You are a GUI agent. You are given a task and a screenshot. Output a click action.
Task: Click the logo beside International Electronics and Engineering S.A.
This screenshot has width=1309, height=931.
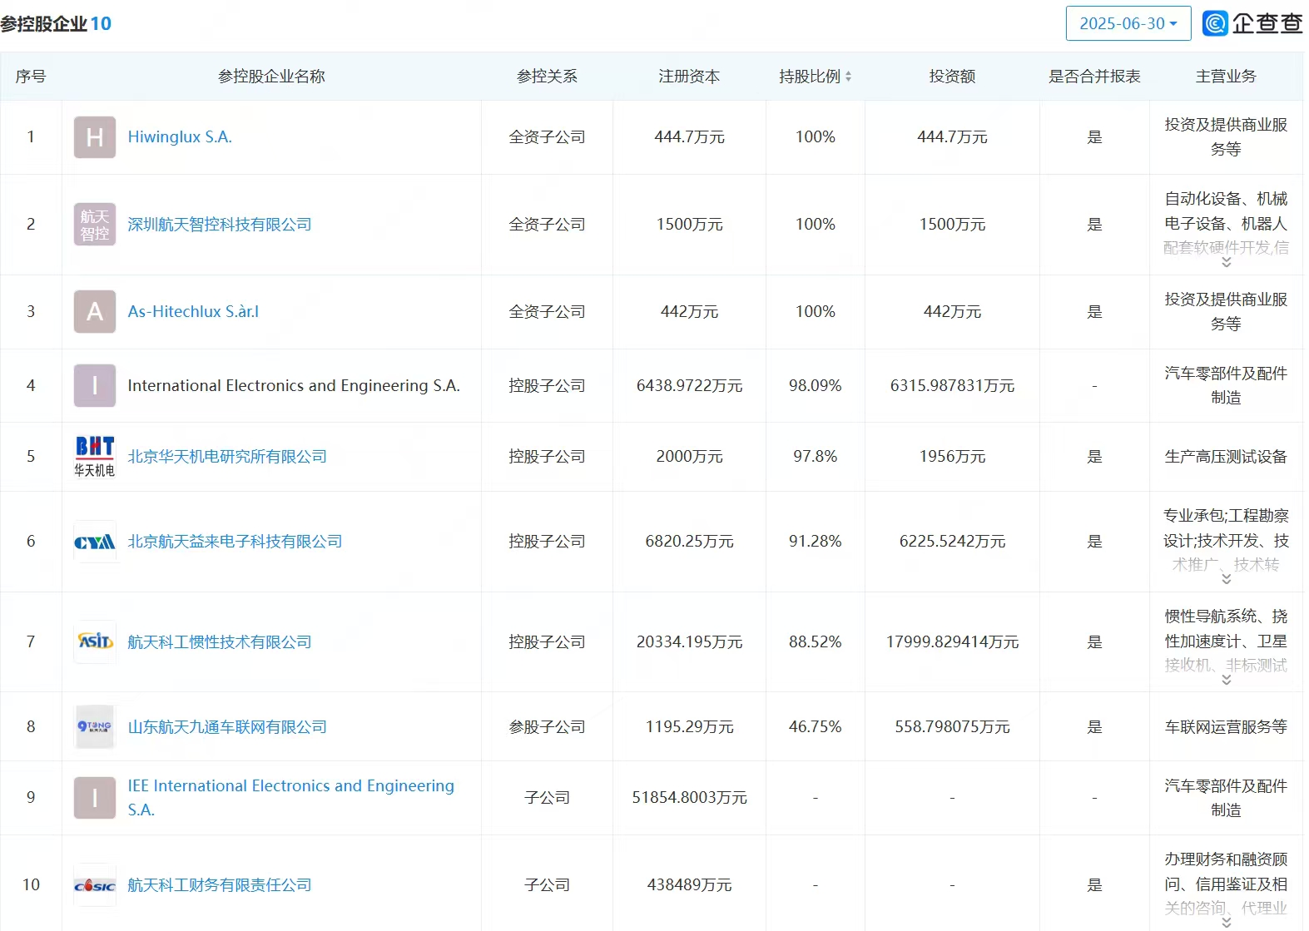tap(95, 385)
